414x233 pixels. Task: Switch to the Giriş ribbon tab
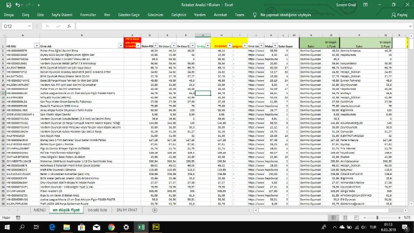pos(26,15)
